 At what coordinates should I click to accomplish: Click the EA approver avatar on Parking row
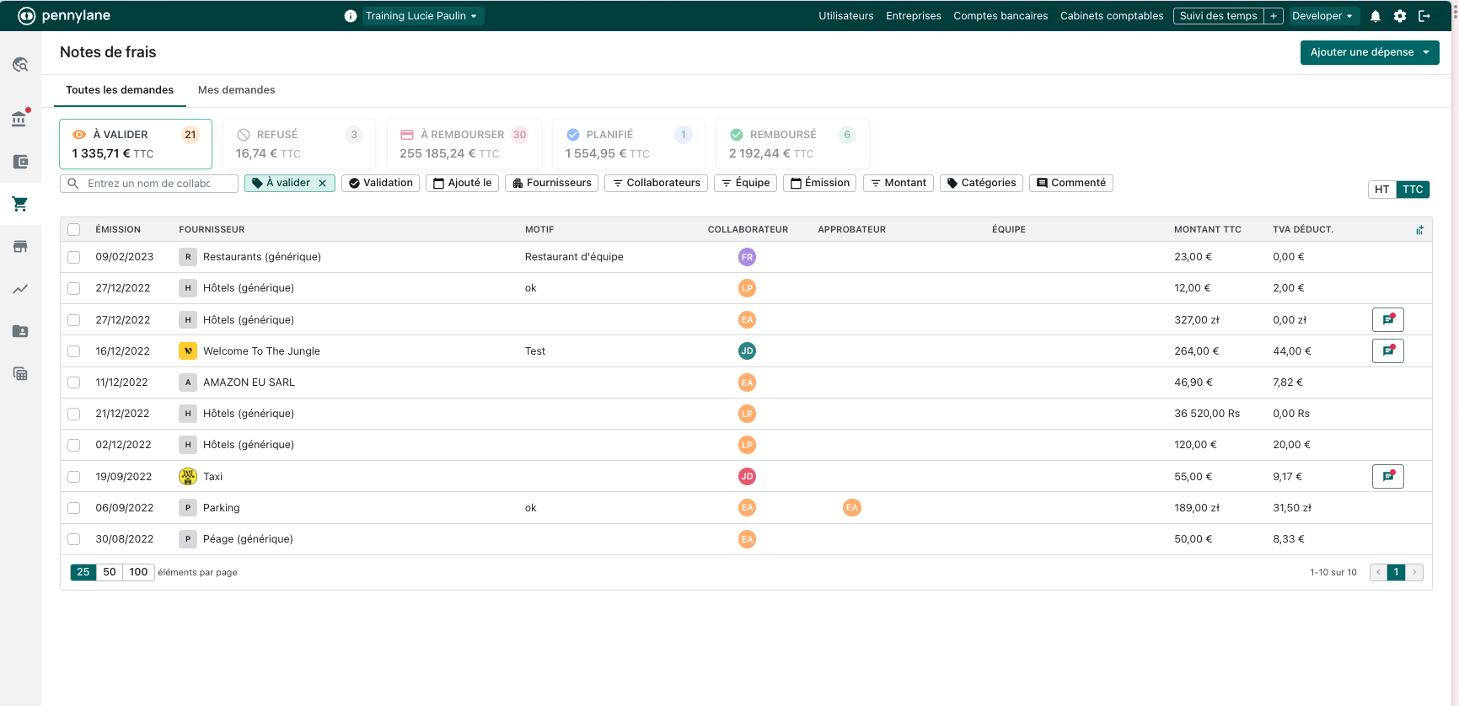click(x=852, y=508)
